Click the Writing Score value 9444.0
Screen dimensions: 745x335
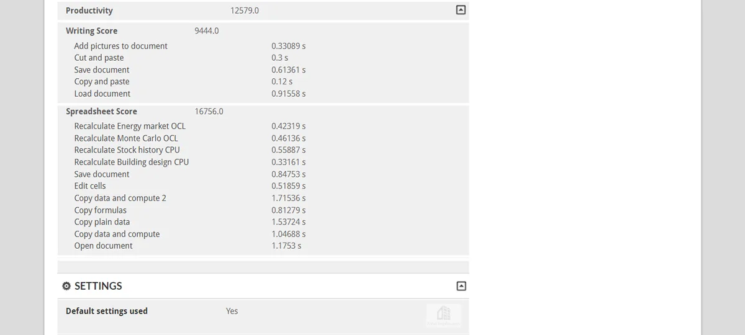207,31
